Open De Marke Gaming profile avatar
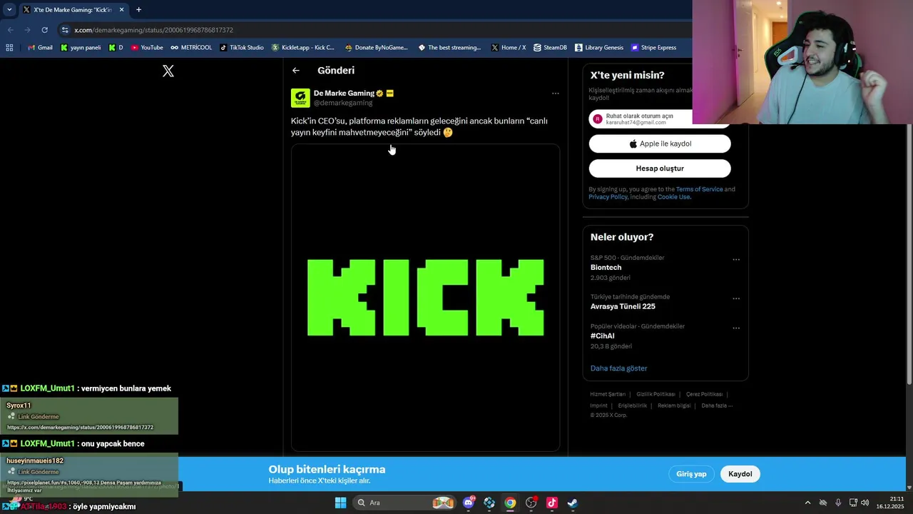 (x=300, y=98)
